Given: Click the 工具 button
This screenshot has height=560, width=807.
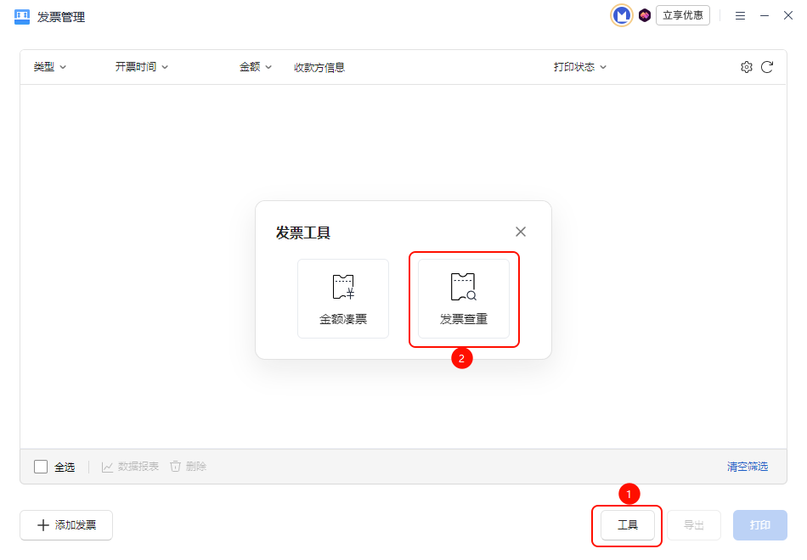Looking at the screenshot, I should tap(628, 525).
